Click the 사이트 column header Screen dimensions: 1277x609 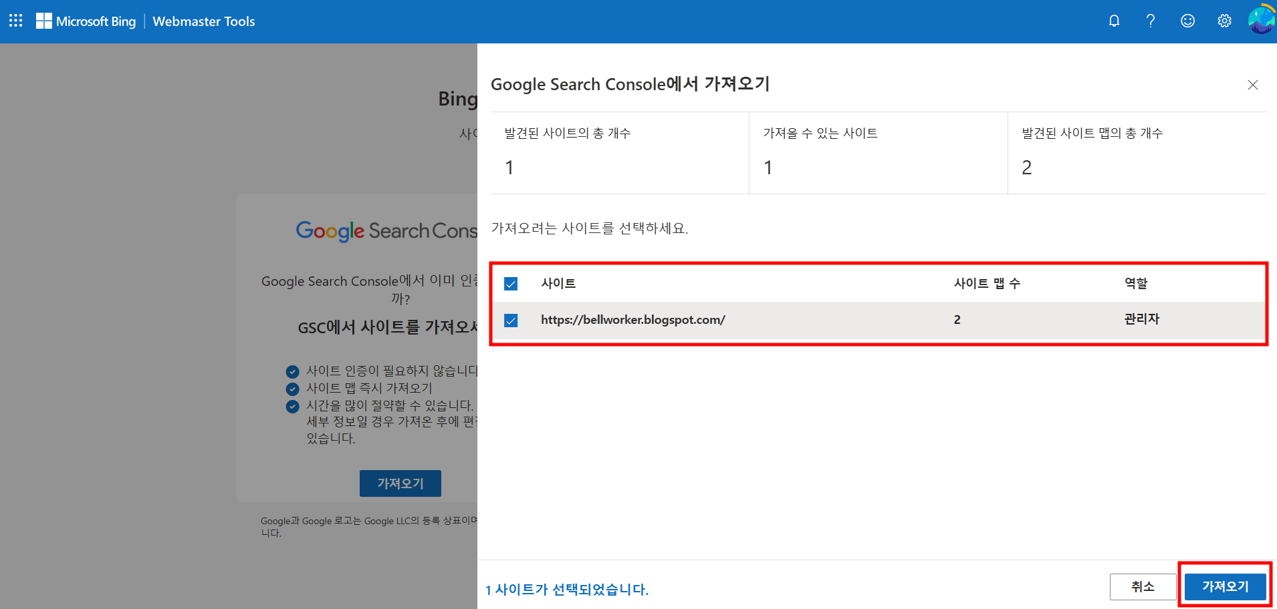558,283
